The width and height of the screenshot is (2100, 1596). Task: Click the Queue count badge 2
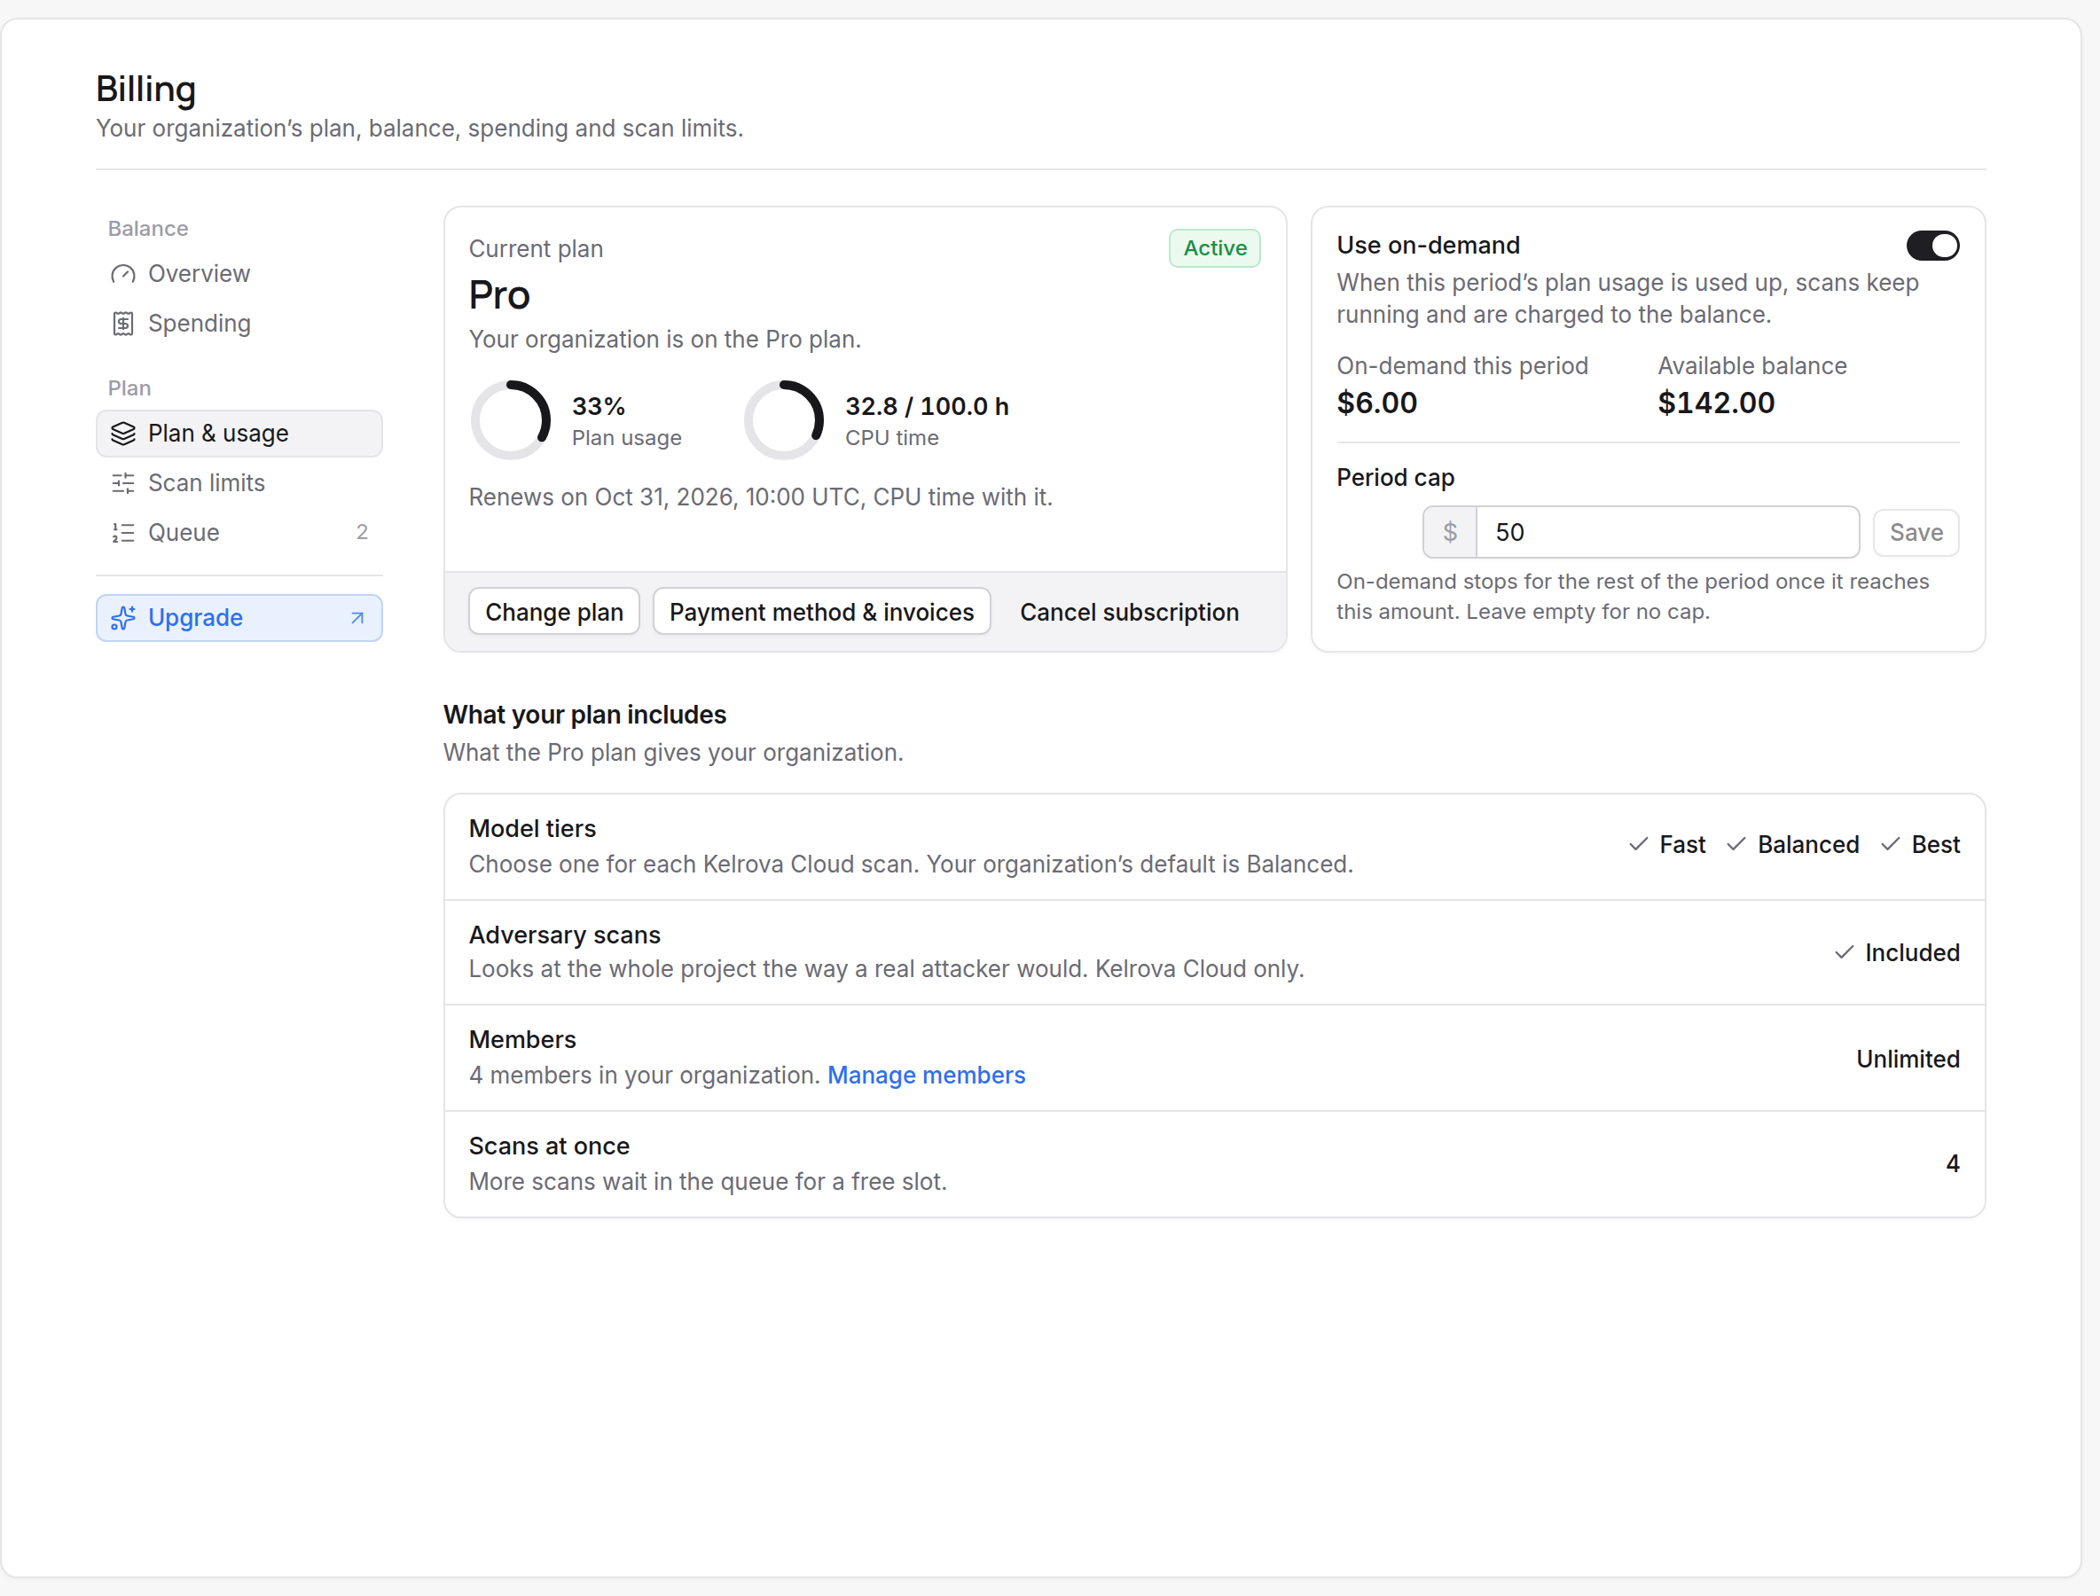pyautogui.click(x=362, y=532)
